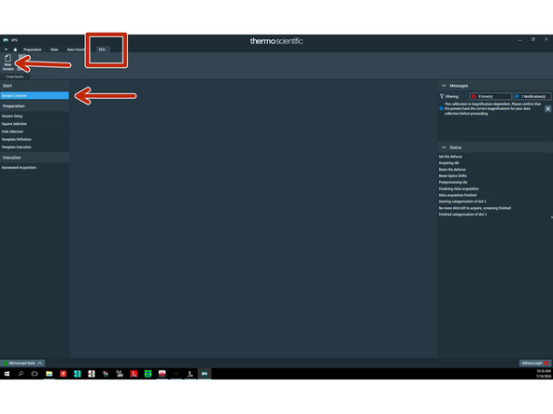Toggle the 1 Notification(s) filter
Screen dimensions: 553x414
coord(532,96)
